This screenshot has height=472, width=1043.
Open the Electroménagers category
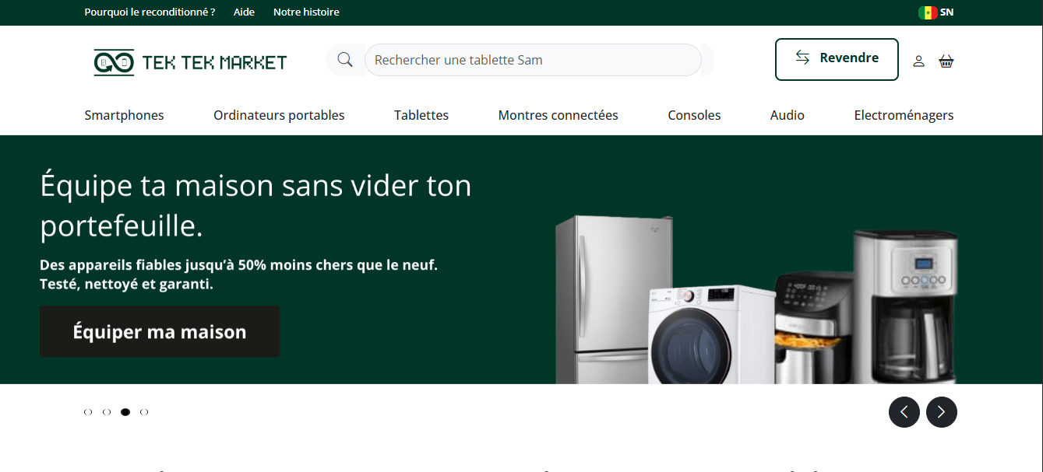(x=904, y=115)
